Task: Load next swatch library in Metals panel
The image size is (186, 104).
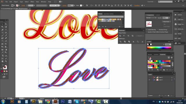Action: (x=106, y=27)
